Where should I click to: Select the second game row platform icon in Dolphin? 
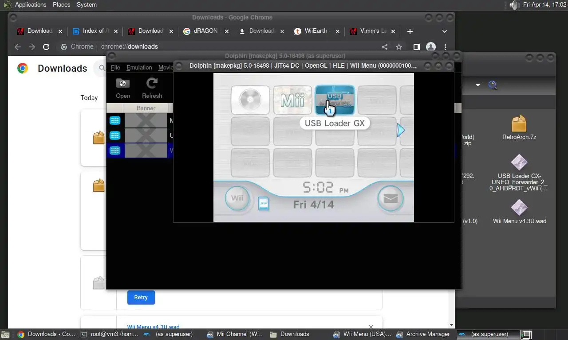(115, 135)
